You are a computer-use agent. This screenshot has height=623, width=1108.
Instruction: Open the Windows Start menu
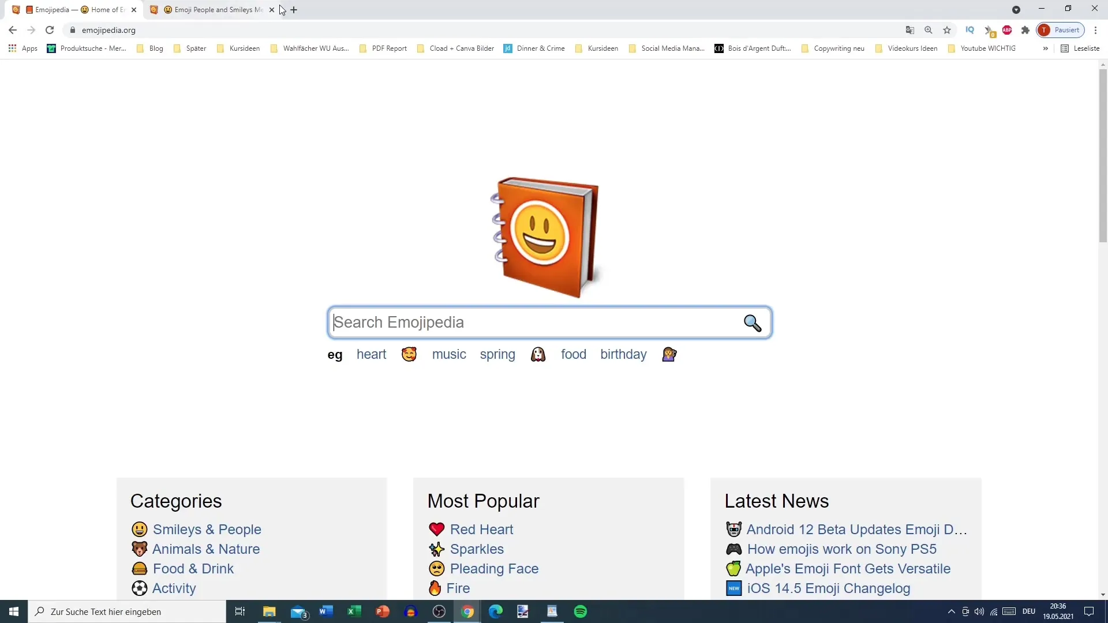click(14, 611)
